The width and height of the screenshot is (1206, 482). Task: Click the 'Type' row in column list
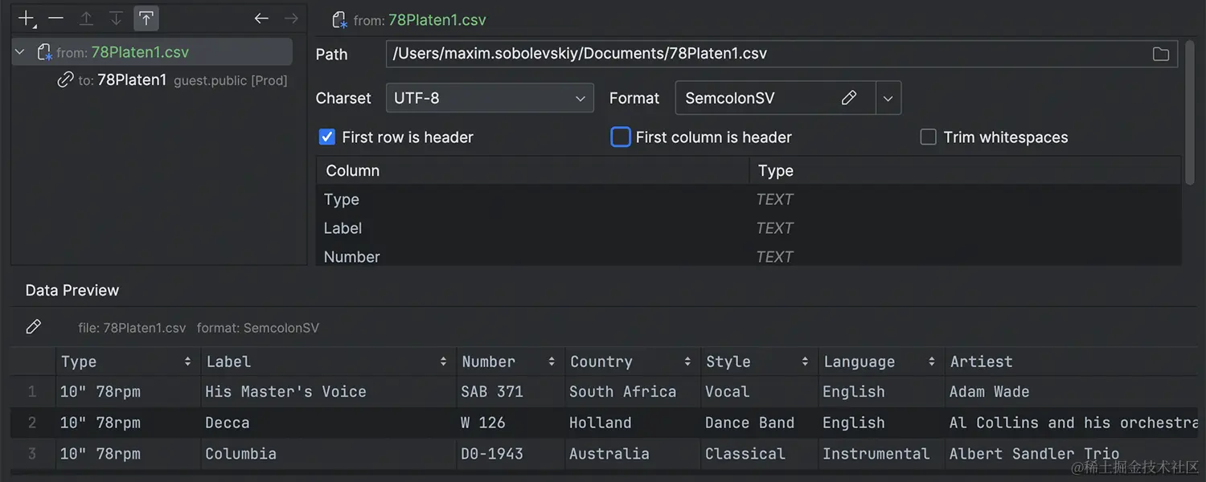749,199
